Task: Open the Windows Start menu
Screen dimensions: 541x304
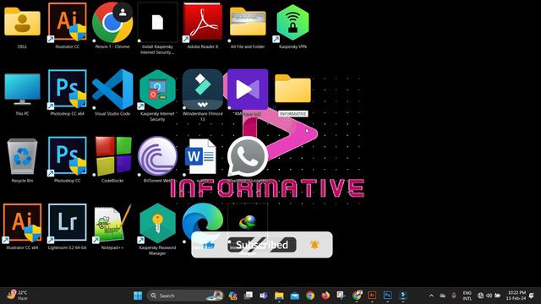Action: [x=138, y=296]
